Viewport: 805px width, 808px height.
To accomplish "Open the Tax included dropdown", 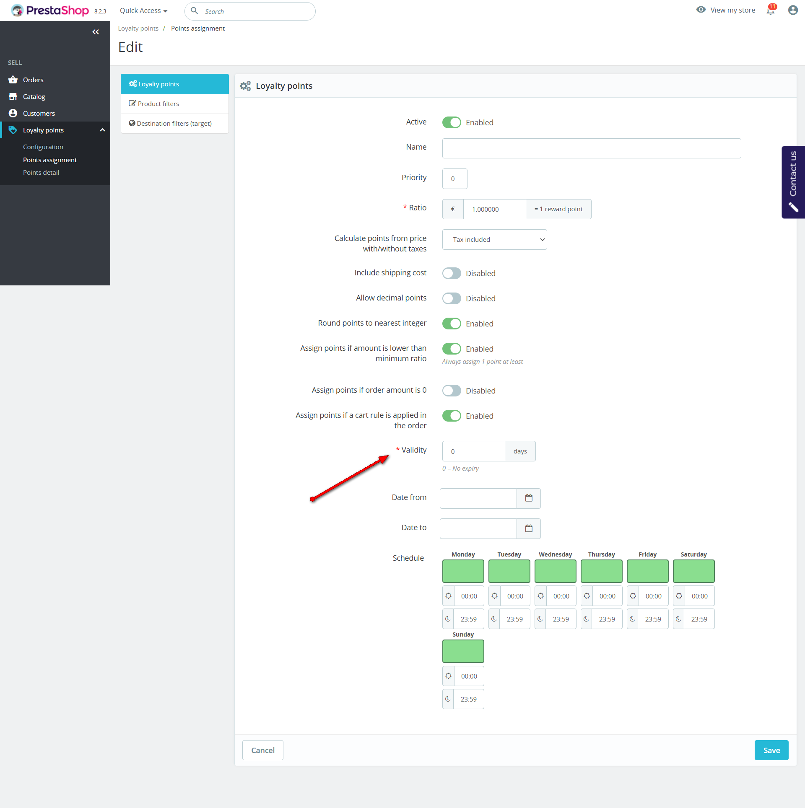I will (x=494, y=239).
